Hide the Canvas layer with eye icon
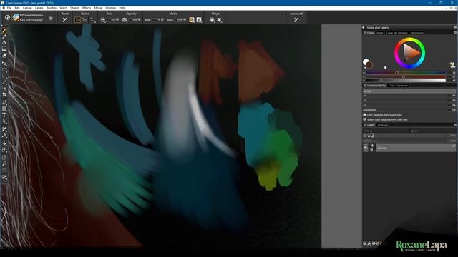 click(x=366, y=148)
